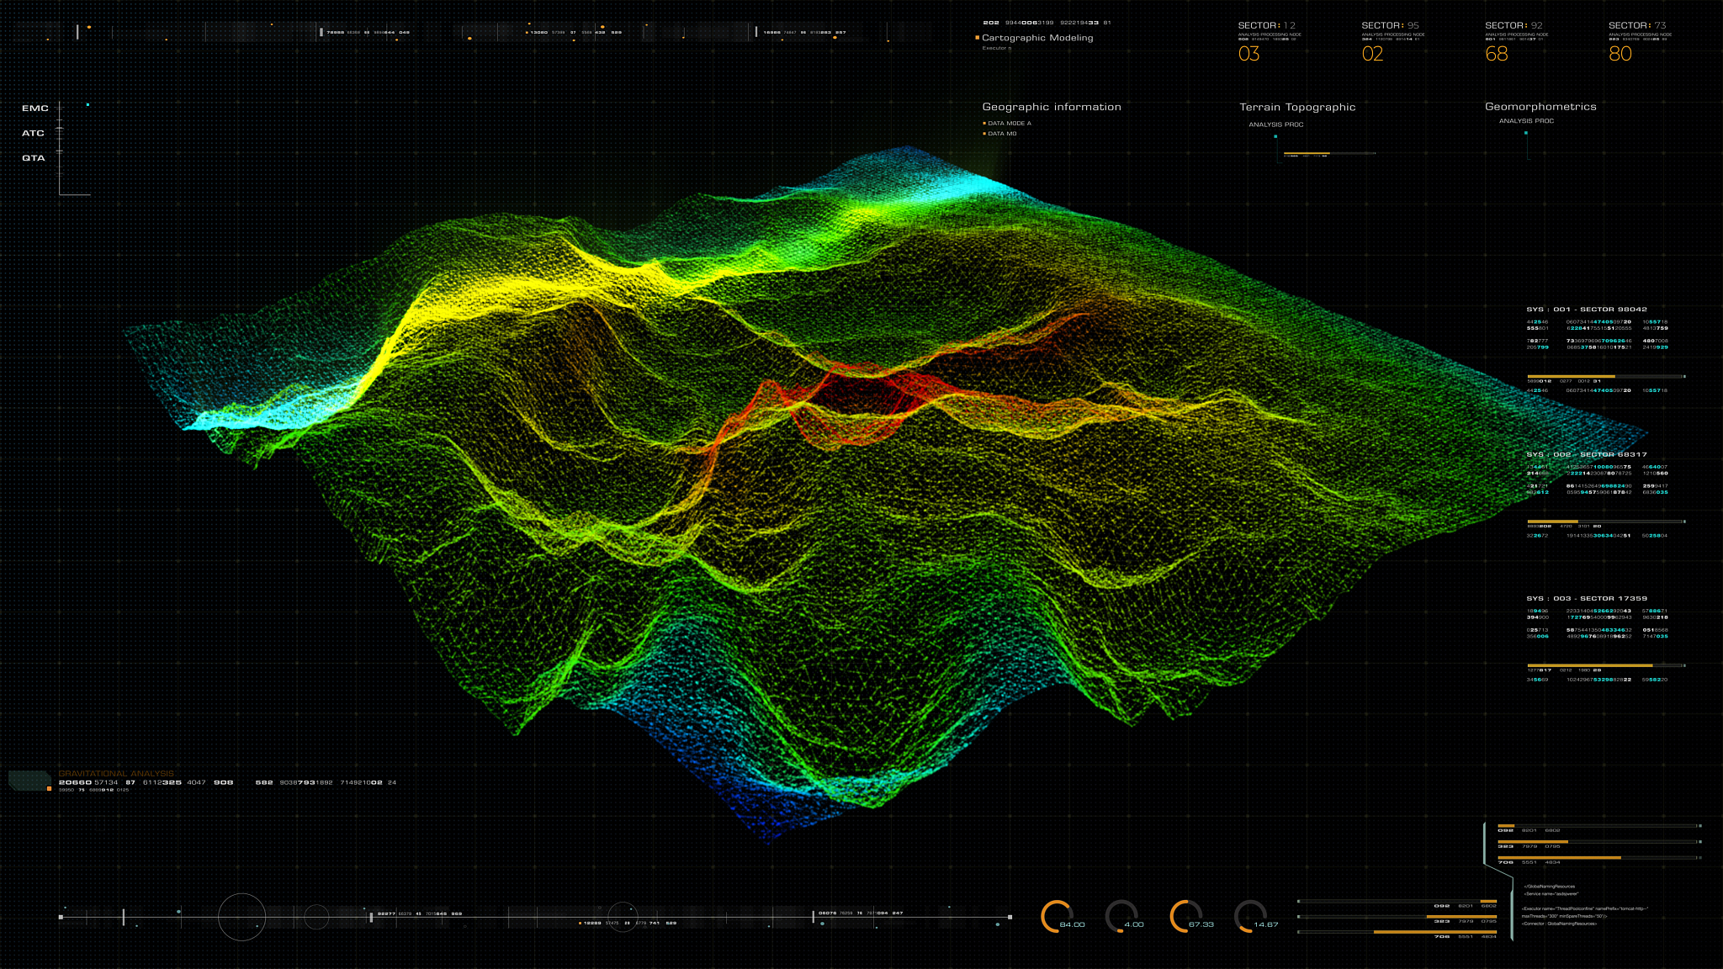Select the 14.67 circular gauge
Screen dimensions: 1723x969
click(x=1250, y=916)
